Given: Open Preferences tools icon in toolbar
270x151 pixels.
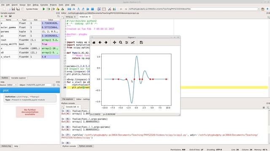Looking at the screenshot, I should [110, 9].
